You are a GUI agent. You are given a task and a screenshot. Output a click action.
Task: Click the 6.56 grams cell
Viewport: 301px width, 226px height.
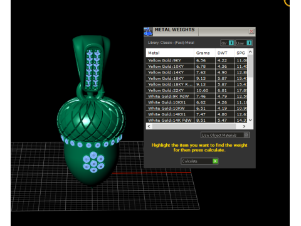(204, 60)
